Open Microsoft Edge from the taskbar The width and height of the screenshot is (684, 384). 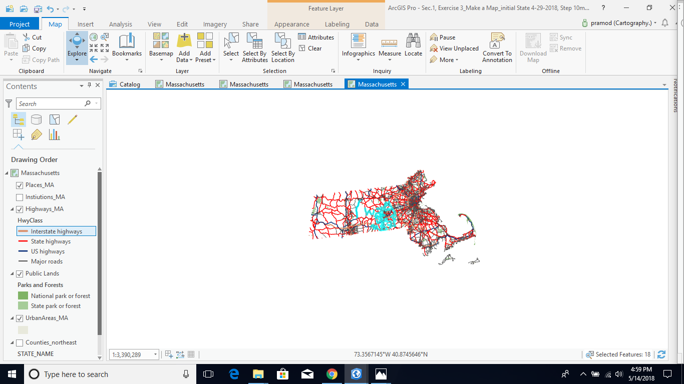pos(233,374)
